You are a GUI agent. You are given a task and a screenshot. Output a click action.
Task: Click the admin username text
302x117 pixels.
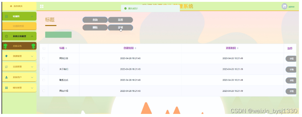pyautogui.click(x=292, y=7)
